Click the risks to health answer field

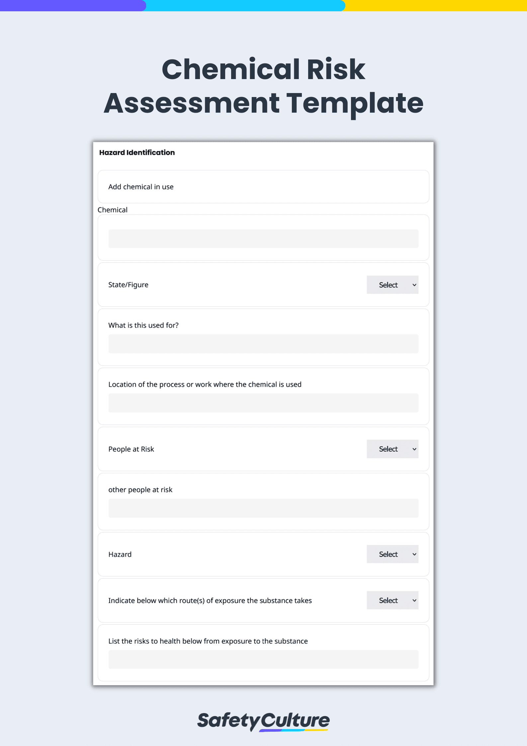coord(263,660)
